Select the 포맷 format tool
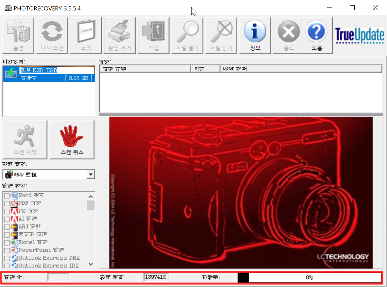The height and width of the screenshot is (287, 387). click(86, 35)
